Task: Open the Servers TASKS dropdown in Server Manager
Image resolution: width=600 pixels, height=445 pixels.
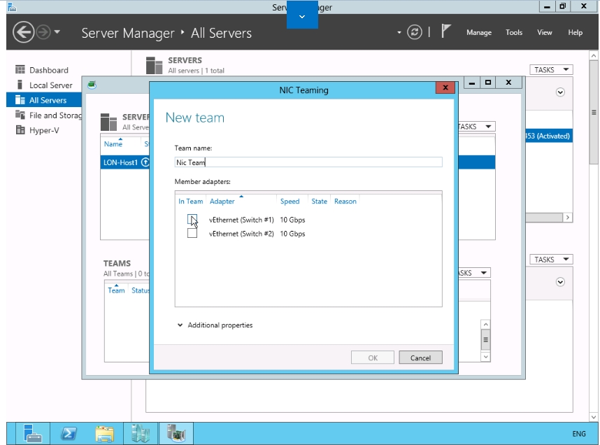Action: pyautogui.click(x=551, y=70)
